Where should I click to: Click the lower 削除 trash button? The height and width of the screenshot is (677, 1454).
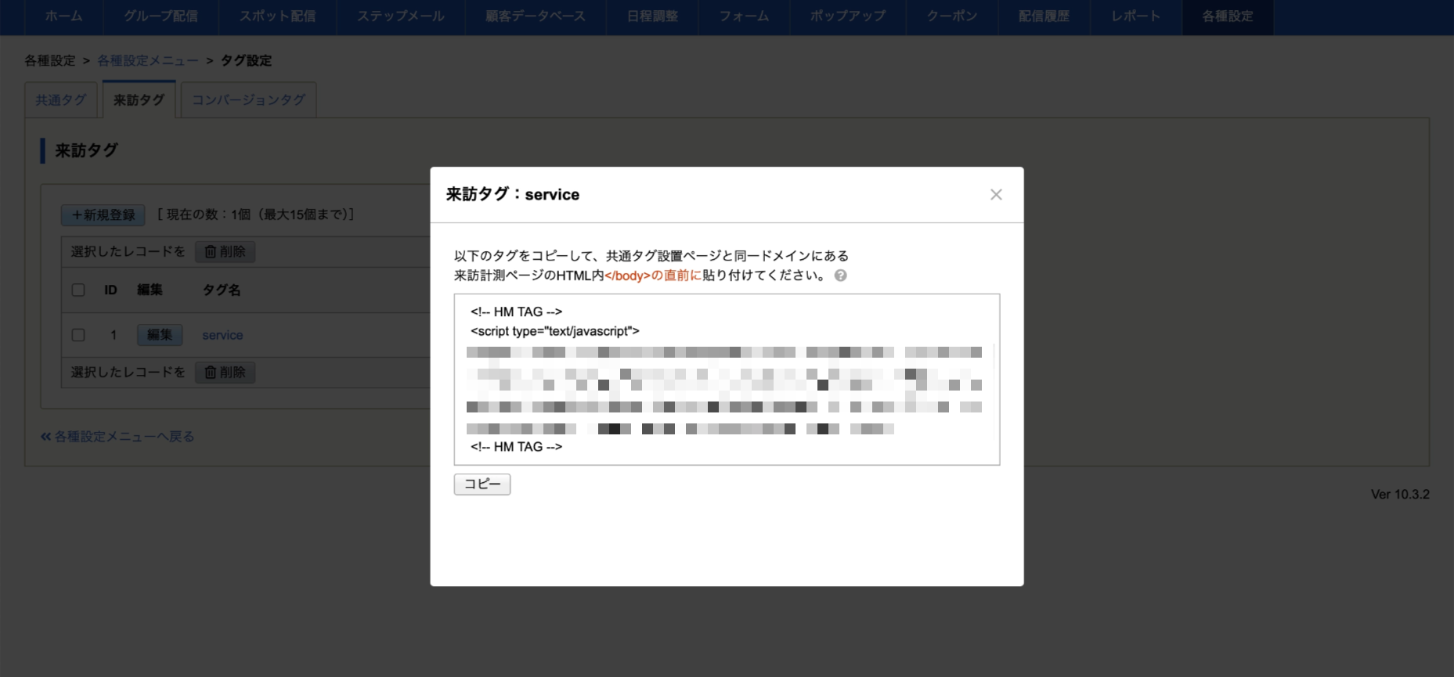point(225,373)
